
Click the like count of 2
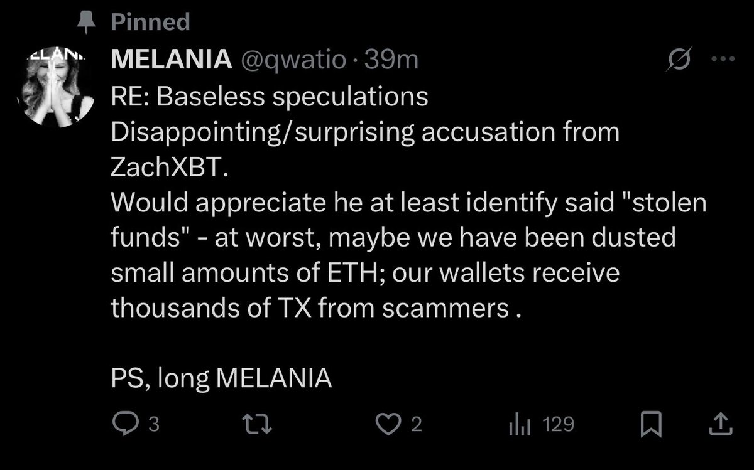pyautogui.click(x=415, y=426)
